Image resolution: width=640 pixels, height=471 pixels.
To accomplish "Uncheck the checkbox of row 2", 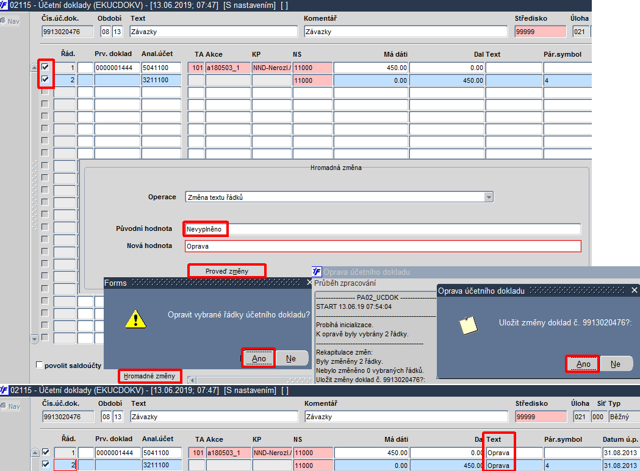I will (45, 79).
